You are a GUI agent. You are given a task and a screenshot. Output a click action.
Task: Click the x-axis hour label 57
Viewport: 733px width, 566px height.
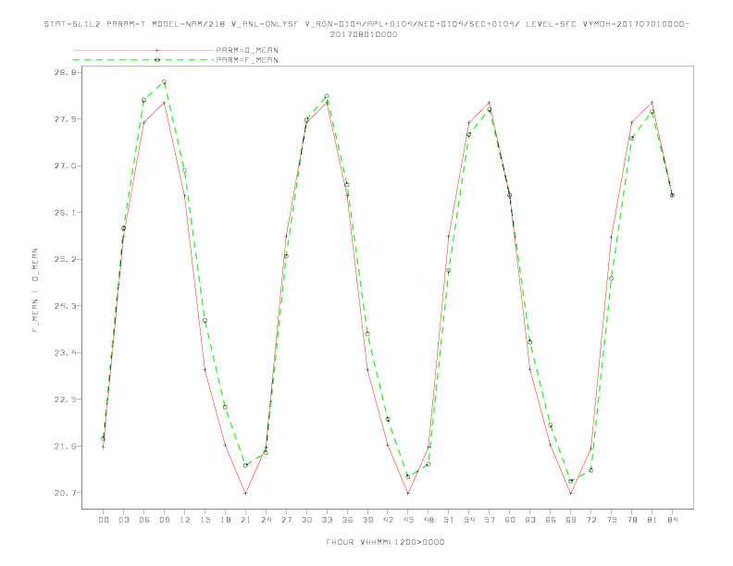[x=490, y=520]
